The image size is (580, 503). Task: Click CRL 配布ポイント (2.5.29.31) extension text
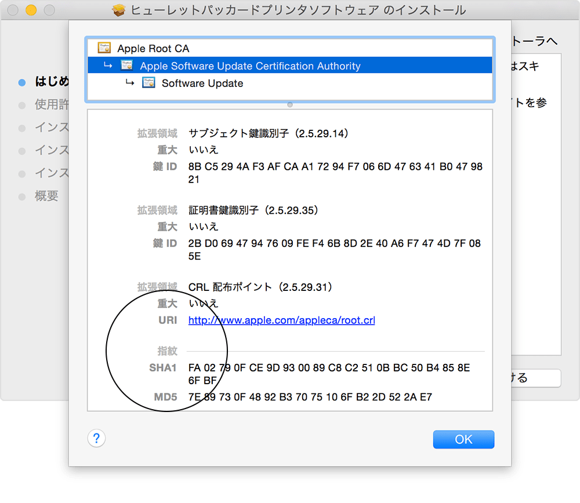click(260, 287)
